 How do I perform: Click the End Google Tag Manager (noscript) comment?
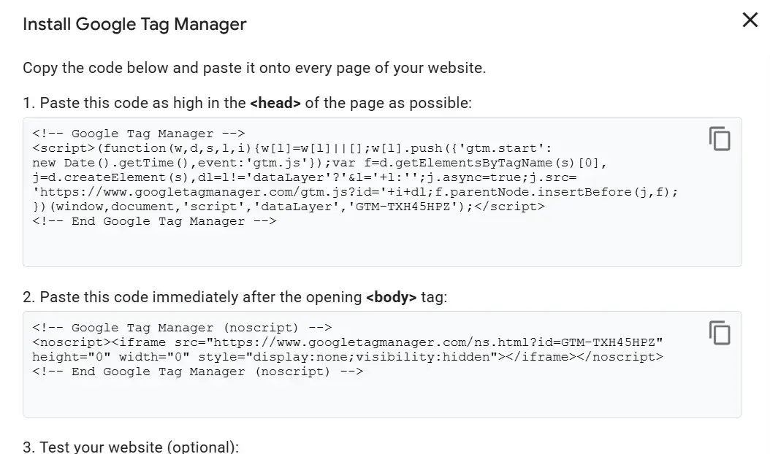coord(198,372)
